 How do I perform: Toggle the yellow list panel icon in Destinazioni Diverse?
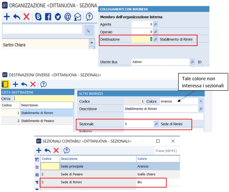[5, 84]
